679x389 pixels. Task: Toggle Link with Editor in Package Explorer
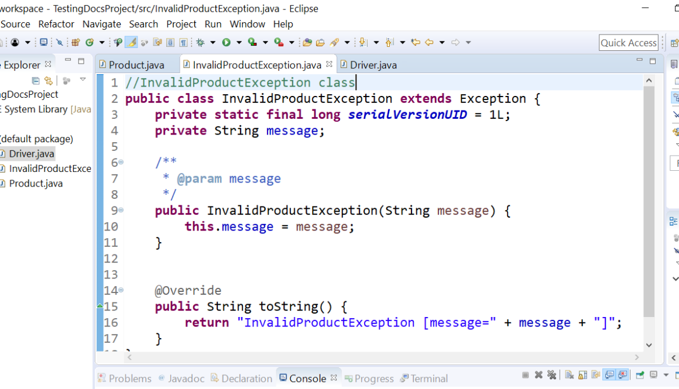[x=49, y=81]
